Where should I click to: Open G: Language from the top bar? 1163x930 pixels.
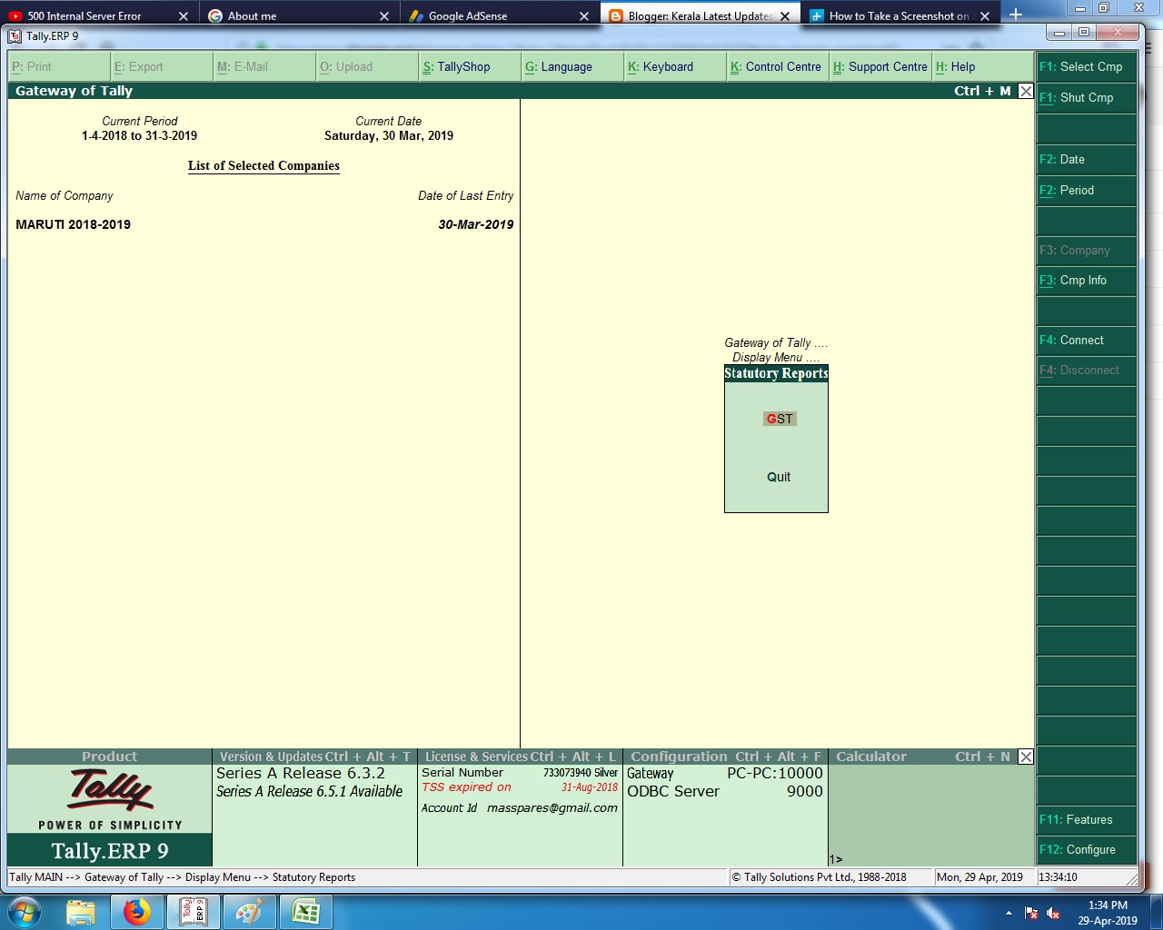(572, 67)
